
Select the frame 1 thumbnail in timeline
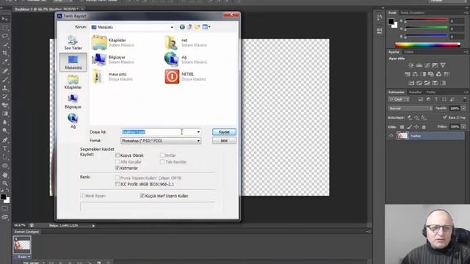click(x=22, y=245)
